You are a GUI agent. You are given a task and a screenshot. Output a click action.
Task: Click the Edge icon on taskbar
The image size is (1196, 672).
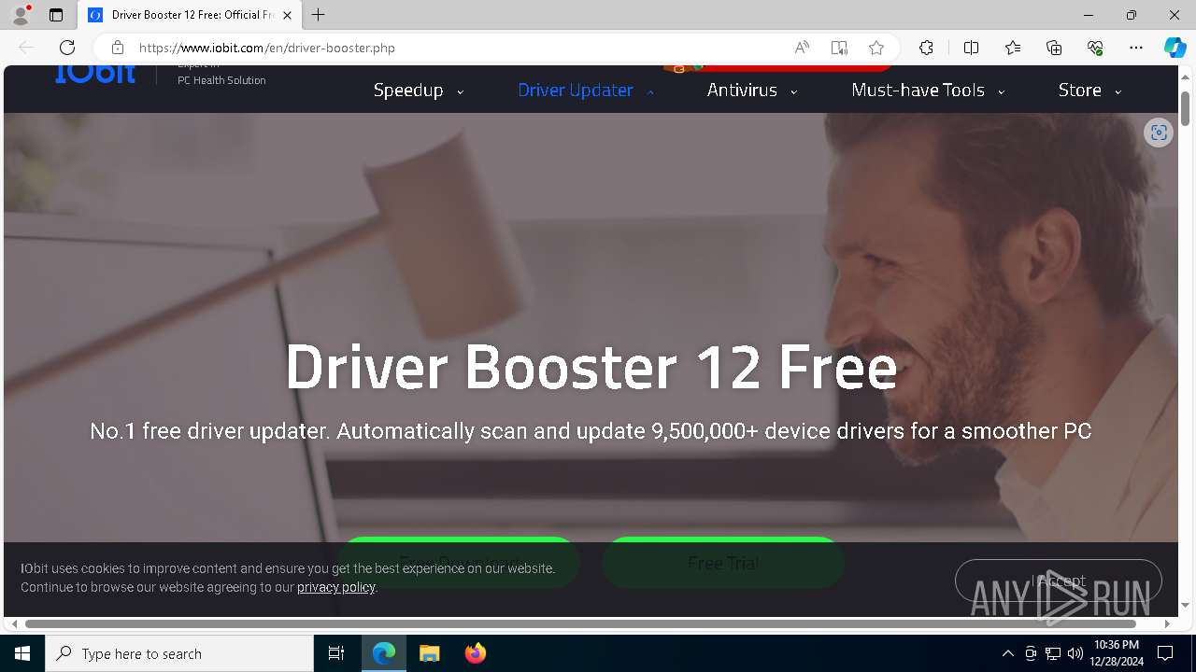pyautogui.click(x=384, y=653)
